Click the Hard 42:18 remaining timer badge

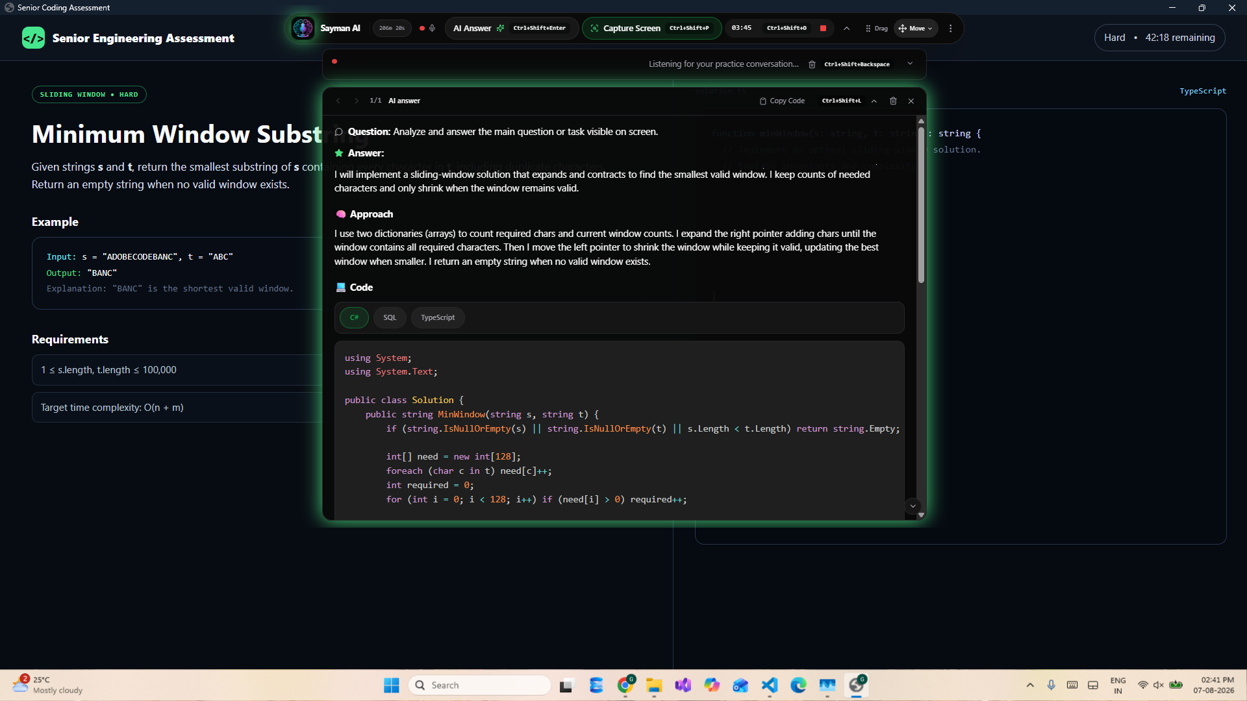point(1160,38)
